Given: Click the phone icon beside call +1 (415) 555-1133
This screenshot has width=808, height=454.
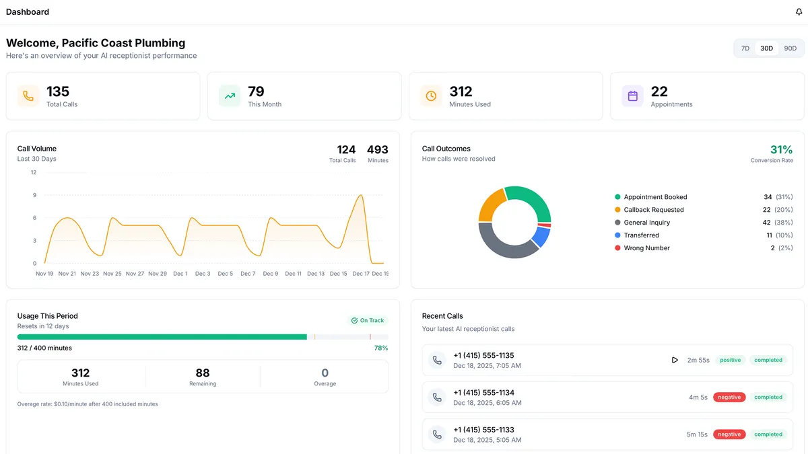Looking at the screenshot, I should [438, 434].
